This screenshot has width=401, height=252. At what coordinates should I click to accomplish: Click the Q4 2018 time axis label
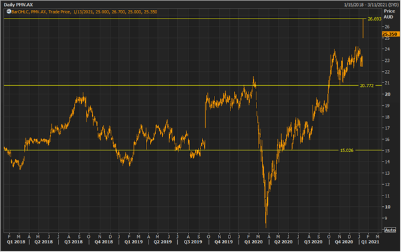(103, 242)
